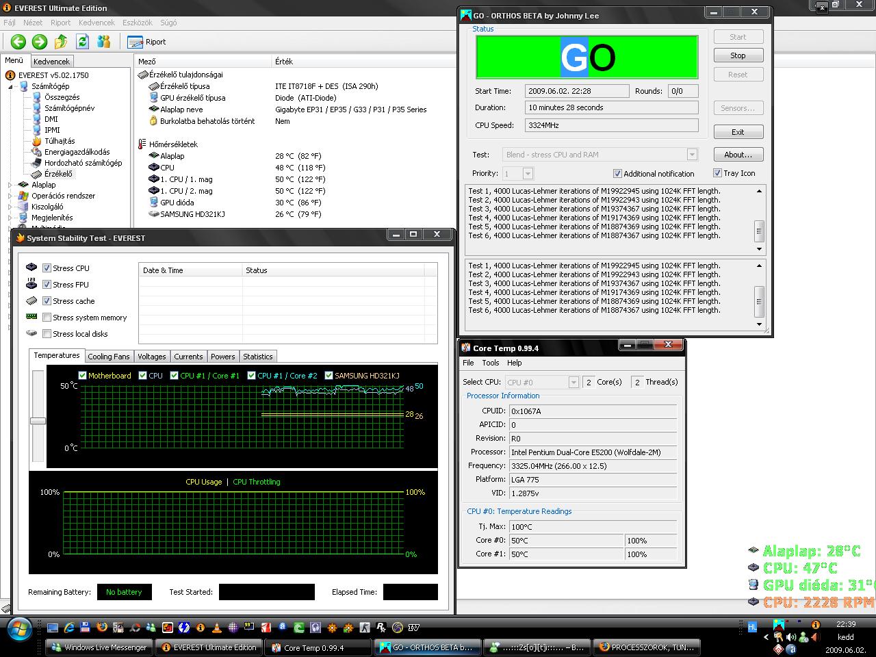
Task: Select the Érzékelő sensor tree item
Action: coord(58,174)
